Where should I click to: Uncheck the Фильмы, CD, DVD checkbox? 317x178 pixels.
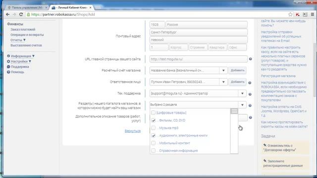pos(153,120)
